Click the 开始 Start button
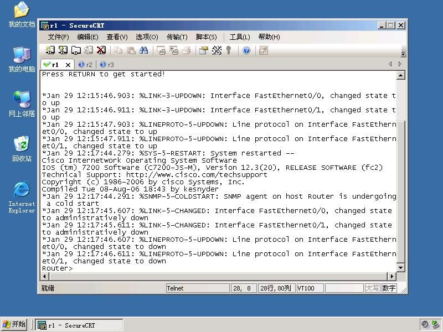 click(x=14, y=324)
